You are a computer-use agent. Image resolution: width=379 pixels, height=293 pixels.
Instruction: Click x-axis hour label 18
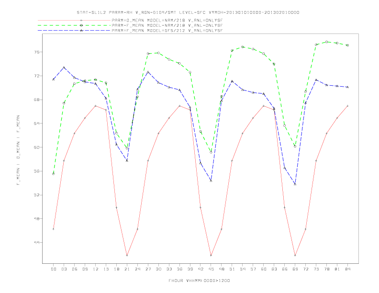[x=116, y=269]
